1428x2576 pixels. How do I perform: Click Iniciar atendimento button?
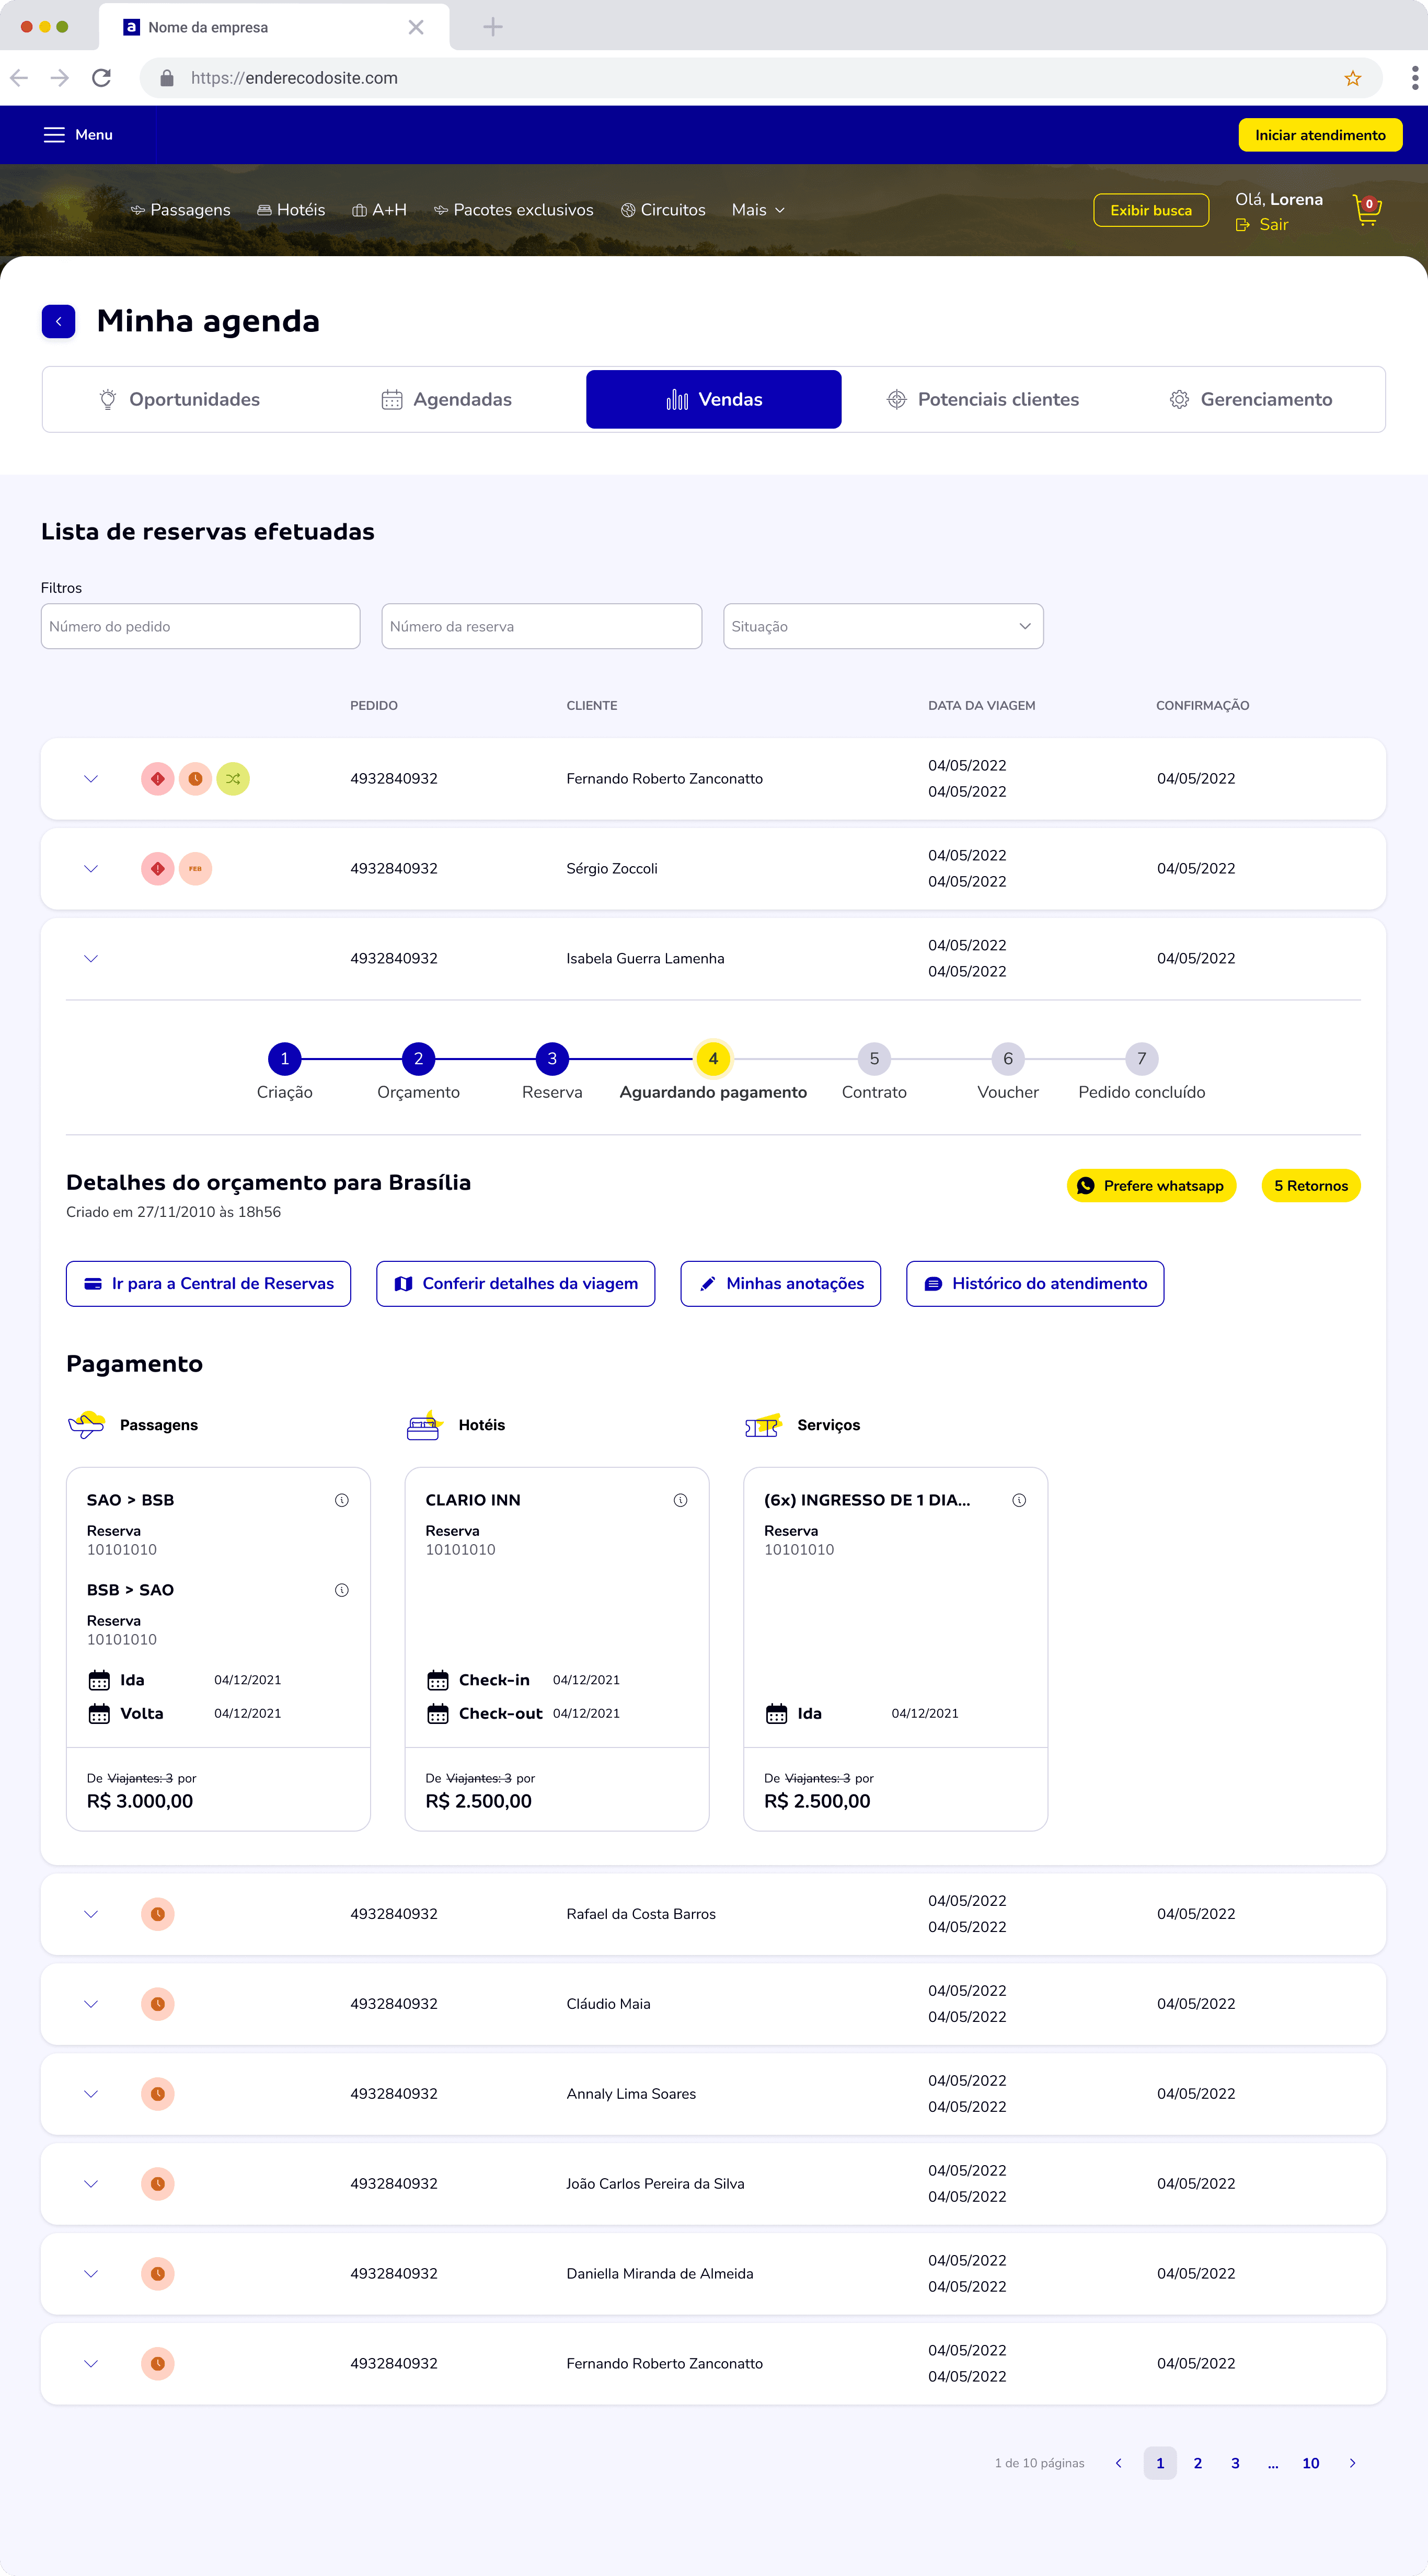click(1319, 135)
